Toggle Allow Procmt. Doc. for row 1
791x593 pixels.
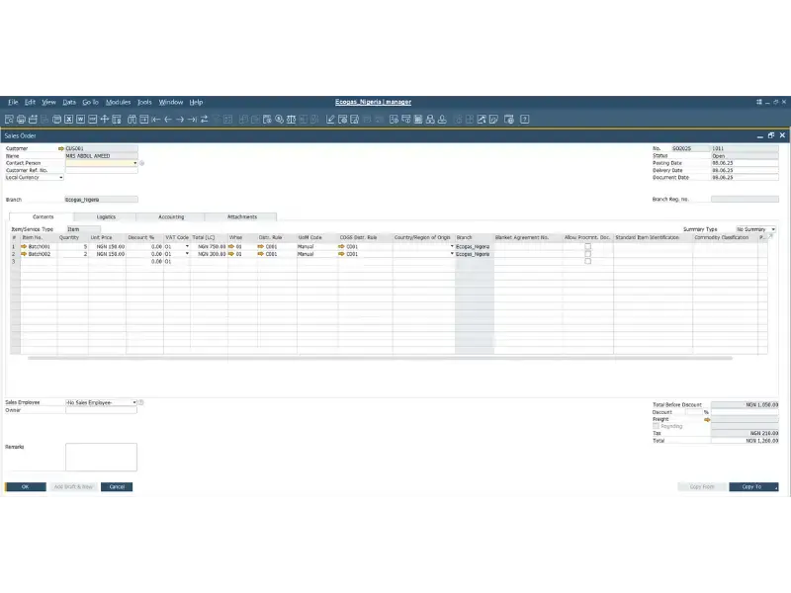(586, 245)
